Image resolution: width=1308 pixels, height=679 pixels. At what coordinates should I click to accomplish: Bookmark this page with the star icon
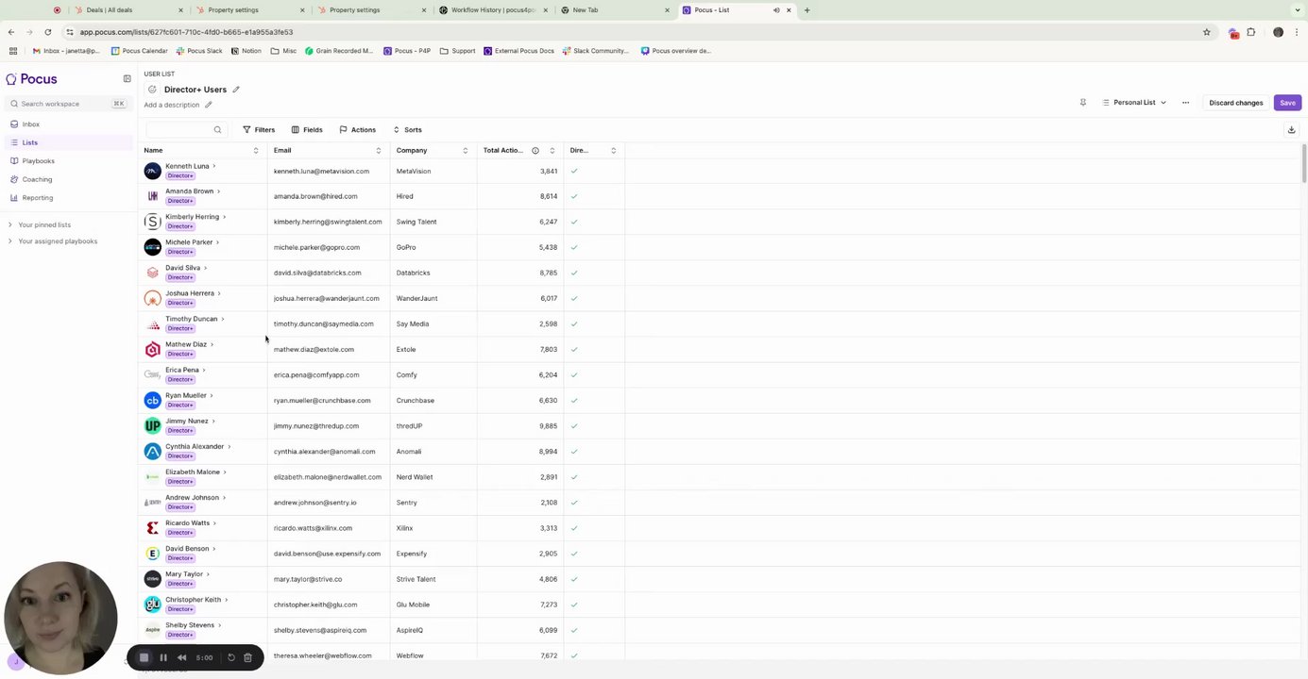1206,32
